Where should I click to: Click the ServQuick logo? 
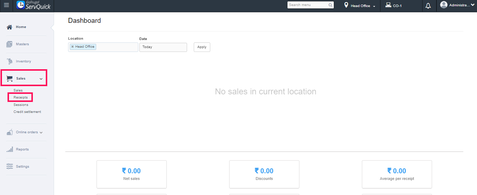click(33, 6)
